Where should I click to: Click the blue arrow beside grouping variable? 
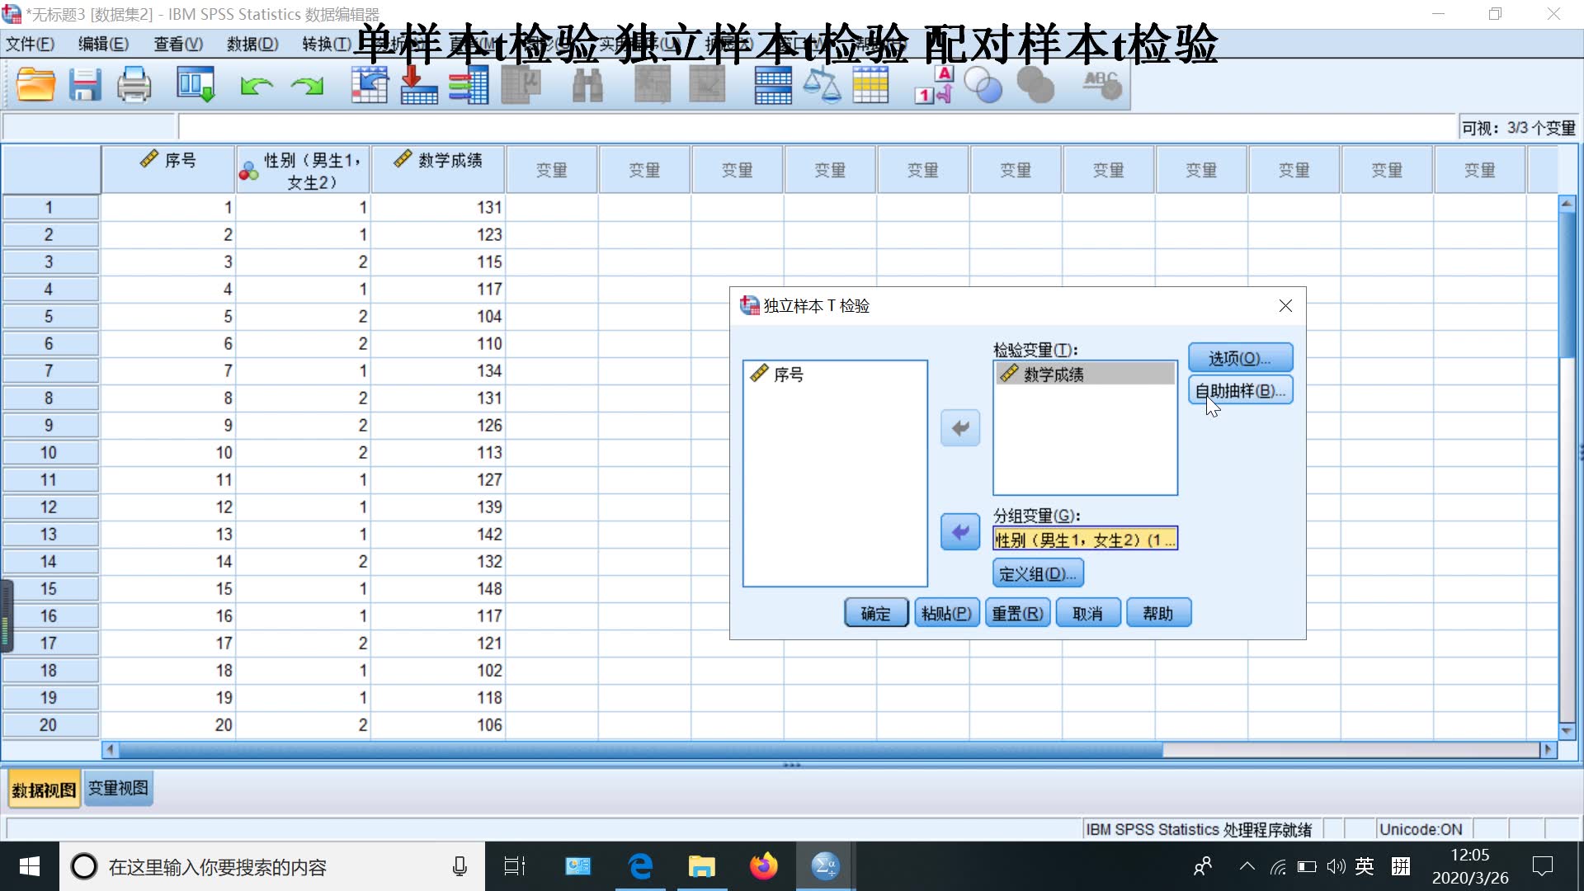(x=960, y=532)
